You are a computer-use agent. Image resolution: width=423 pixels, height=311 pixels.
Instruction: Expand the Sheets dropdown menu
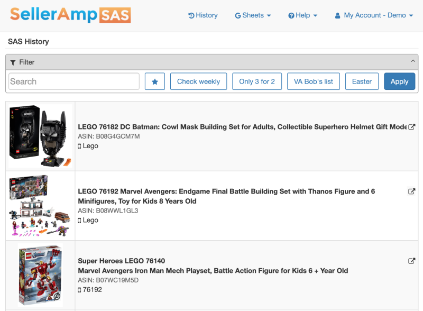coord(253,15)
